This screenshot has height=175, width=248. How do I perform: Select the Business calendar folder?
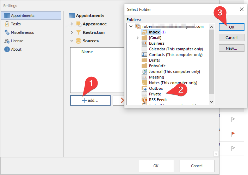click(x=156, y=43)
